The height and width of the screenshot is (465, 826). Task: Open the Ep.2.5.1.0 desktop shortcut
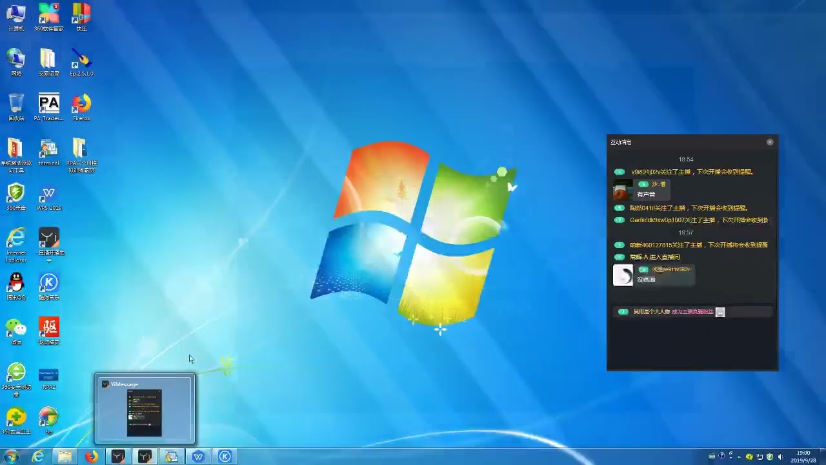[81, 62]
